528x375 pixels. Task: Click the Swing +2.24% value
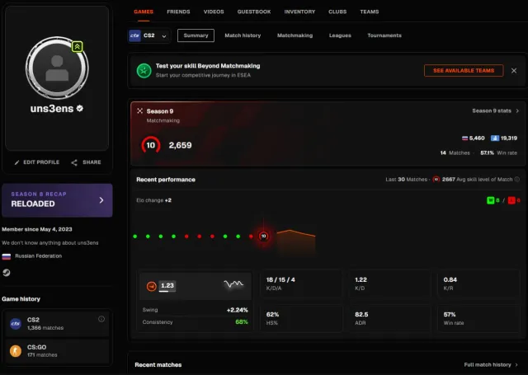pos(237,310)
